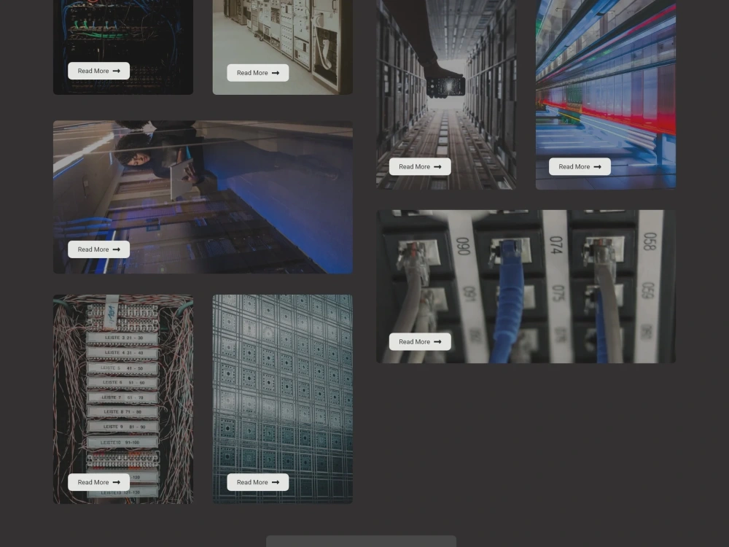This screenshot has height=547, width=729.
Task: Open Read More on the red and blue data center card
Action: [580, 166]
